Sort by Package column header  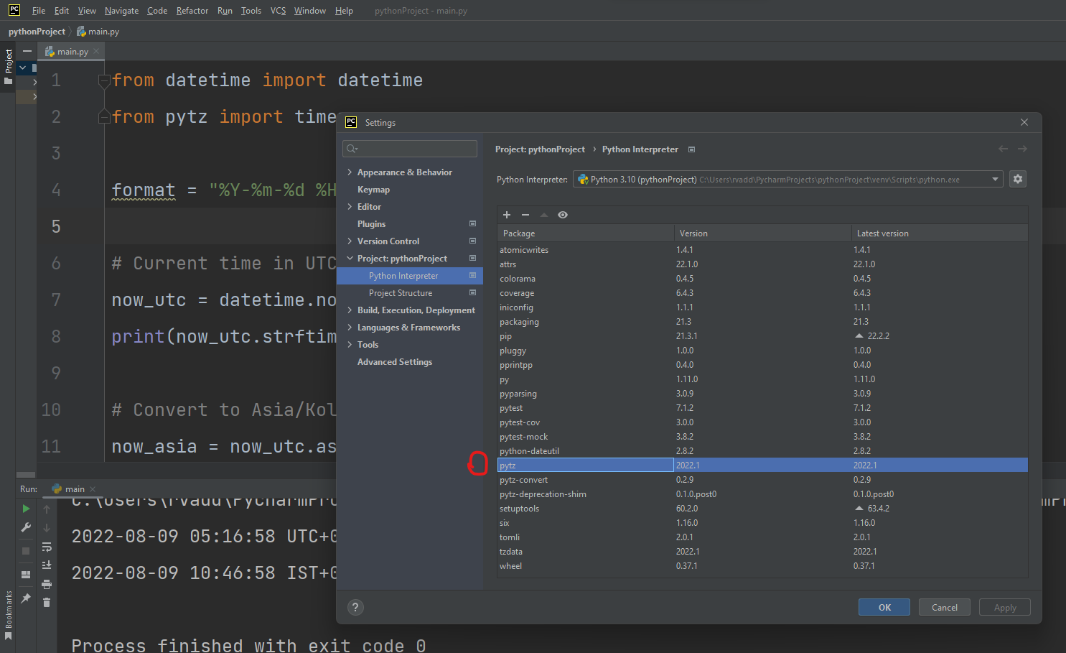(x=586, y=233)
